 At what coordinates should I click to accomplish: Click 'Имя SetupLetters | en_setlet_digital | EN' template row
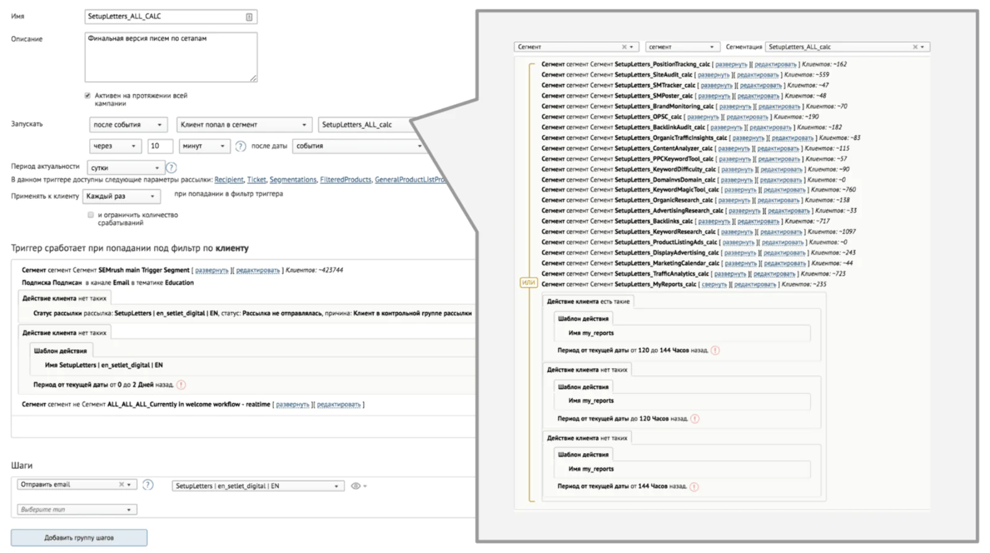click(104, 365)
